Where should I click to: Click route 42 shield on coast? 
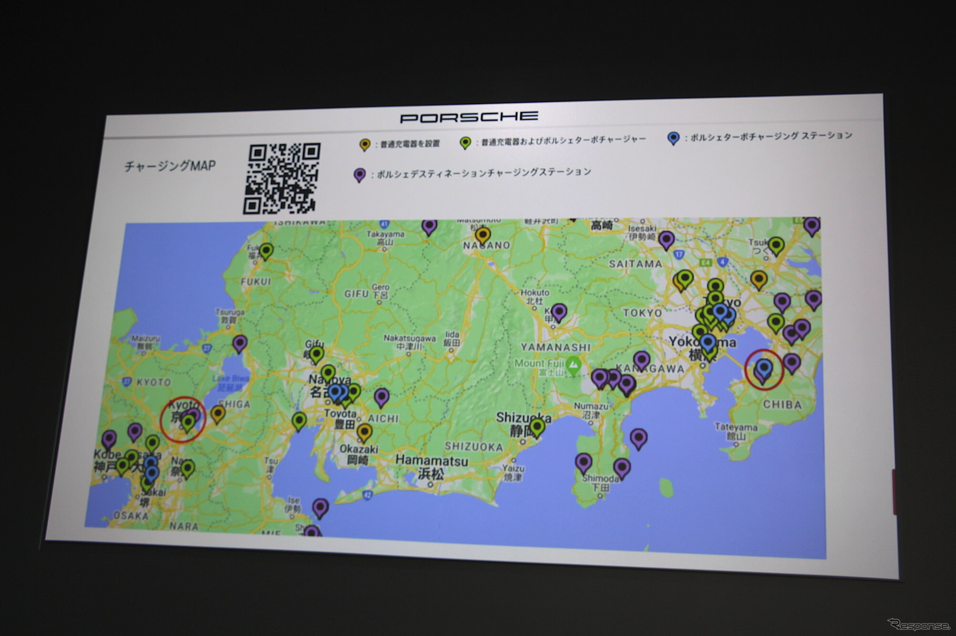367,495
